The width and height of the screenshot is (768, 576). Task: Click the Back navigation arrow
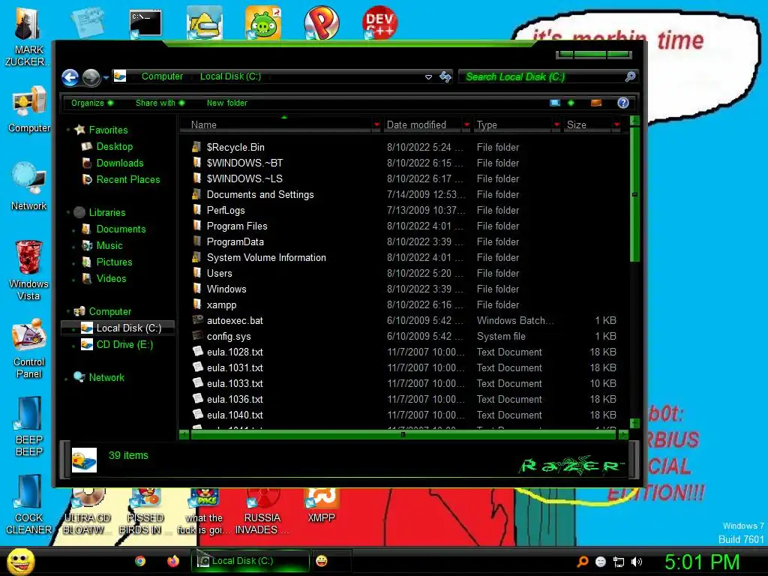pos(70,77)
